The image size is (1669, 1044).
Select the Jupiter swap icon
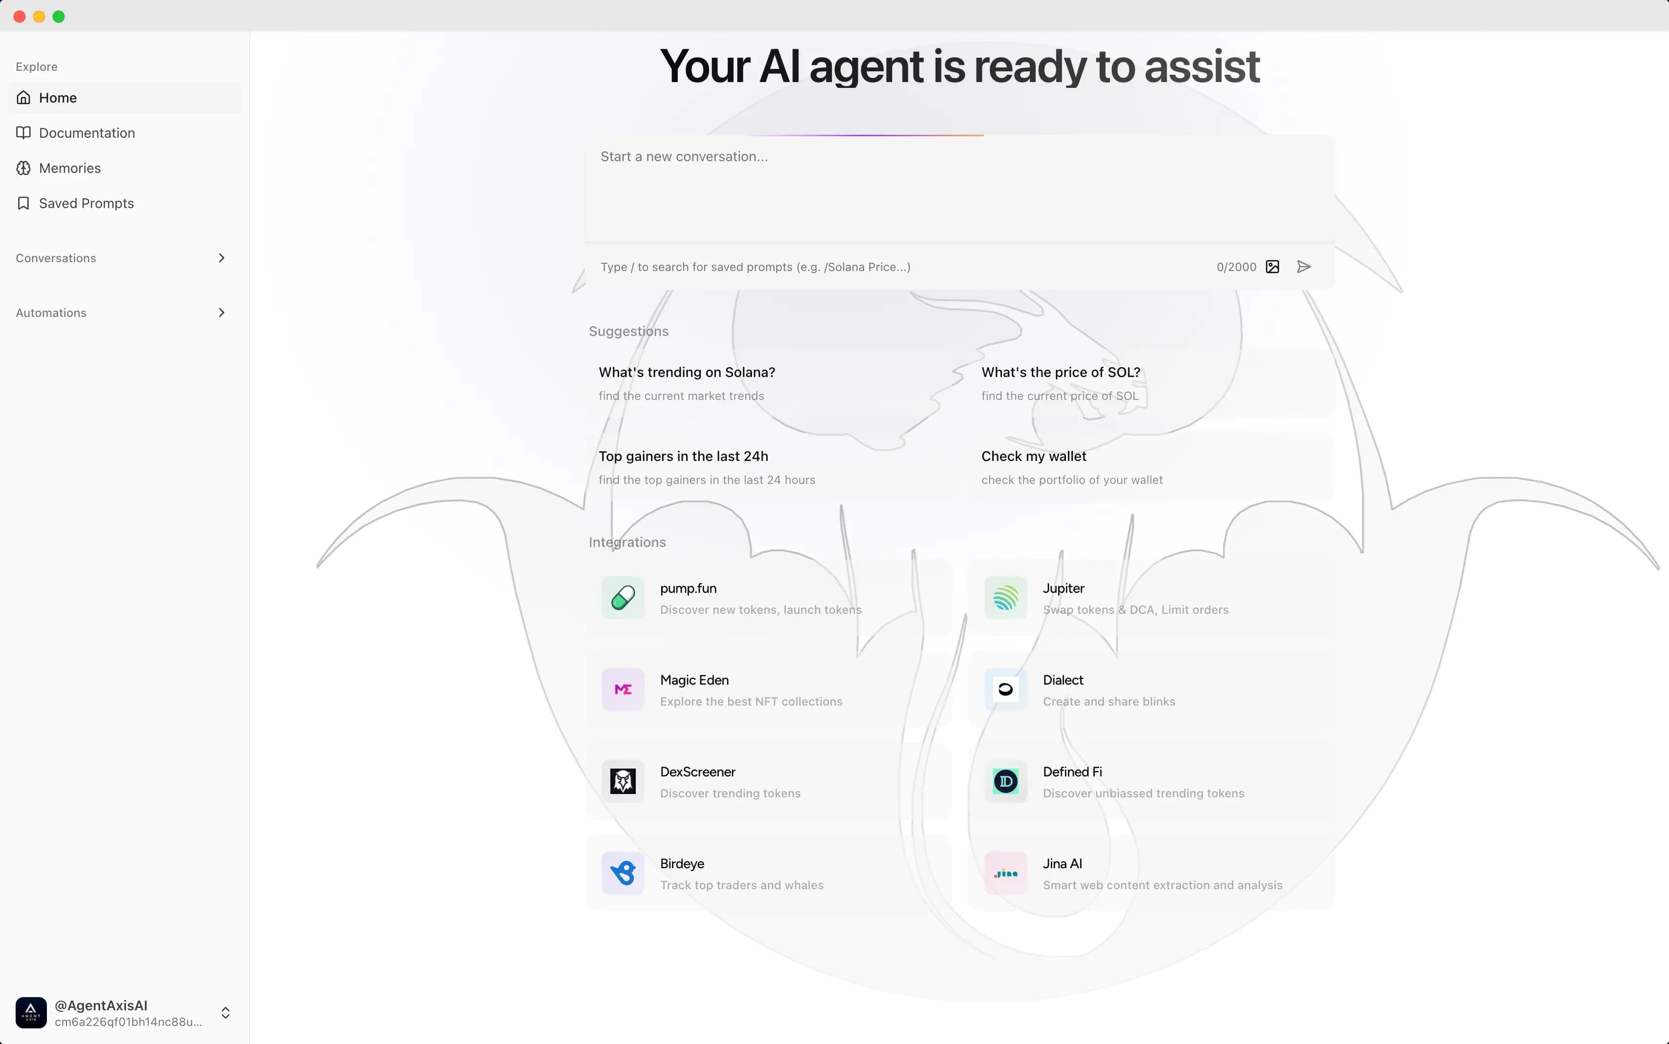[1005, 598]
